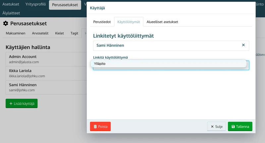This screenshot has height=143, width=265.
Task: Add a new user with Lisää käyttäjä
Action: coord(22,103)
